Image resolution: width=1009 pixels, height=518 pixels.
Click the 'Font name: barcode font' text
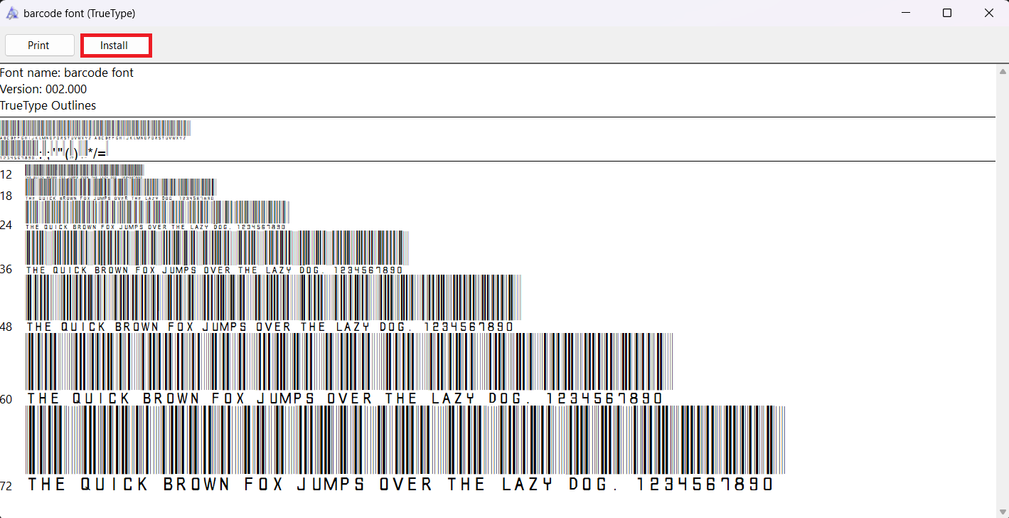click(x=67, y=73)
